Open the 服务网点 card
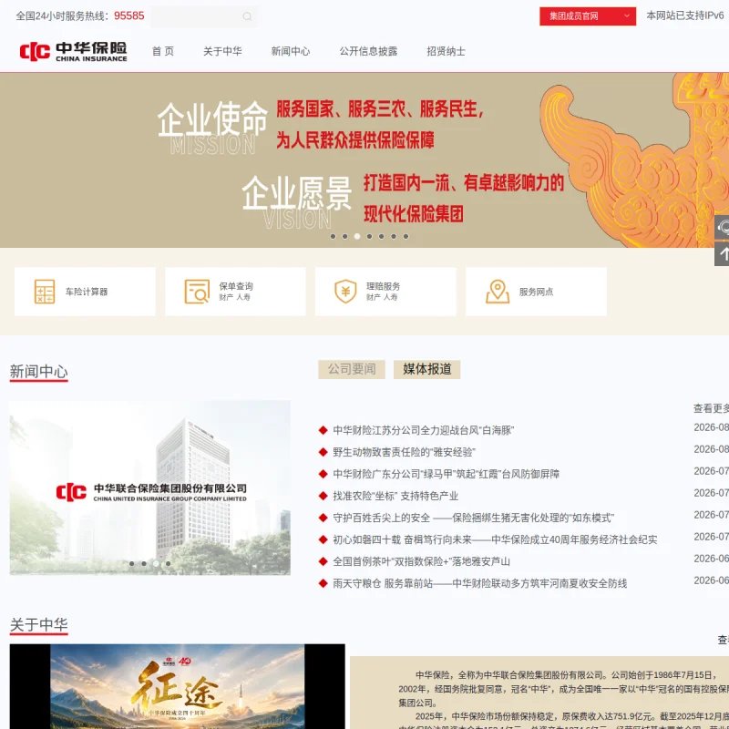 pyautogui.click(x=536, y=292)
